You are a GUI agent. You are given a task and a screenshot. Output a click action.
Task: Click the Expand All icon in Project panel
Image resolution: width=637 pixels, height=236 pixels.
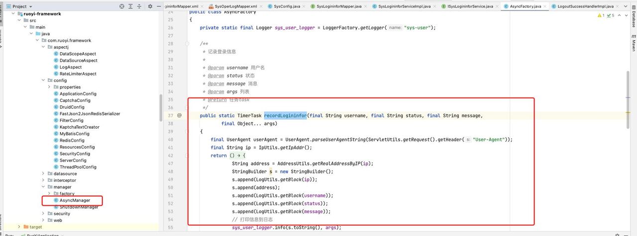(130, 6)
